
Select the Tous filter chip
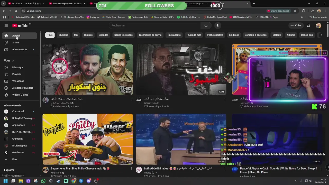(50, 35)
